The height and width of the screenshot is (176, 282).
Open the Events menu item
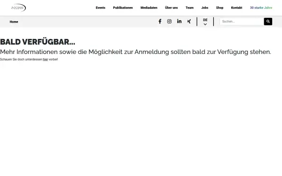[101, 8]
